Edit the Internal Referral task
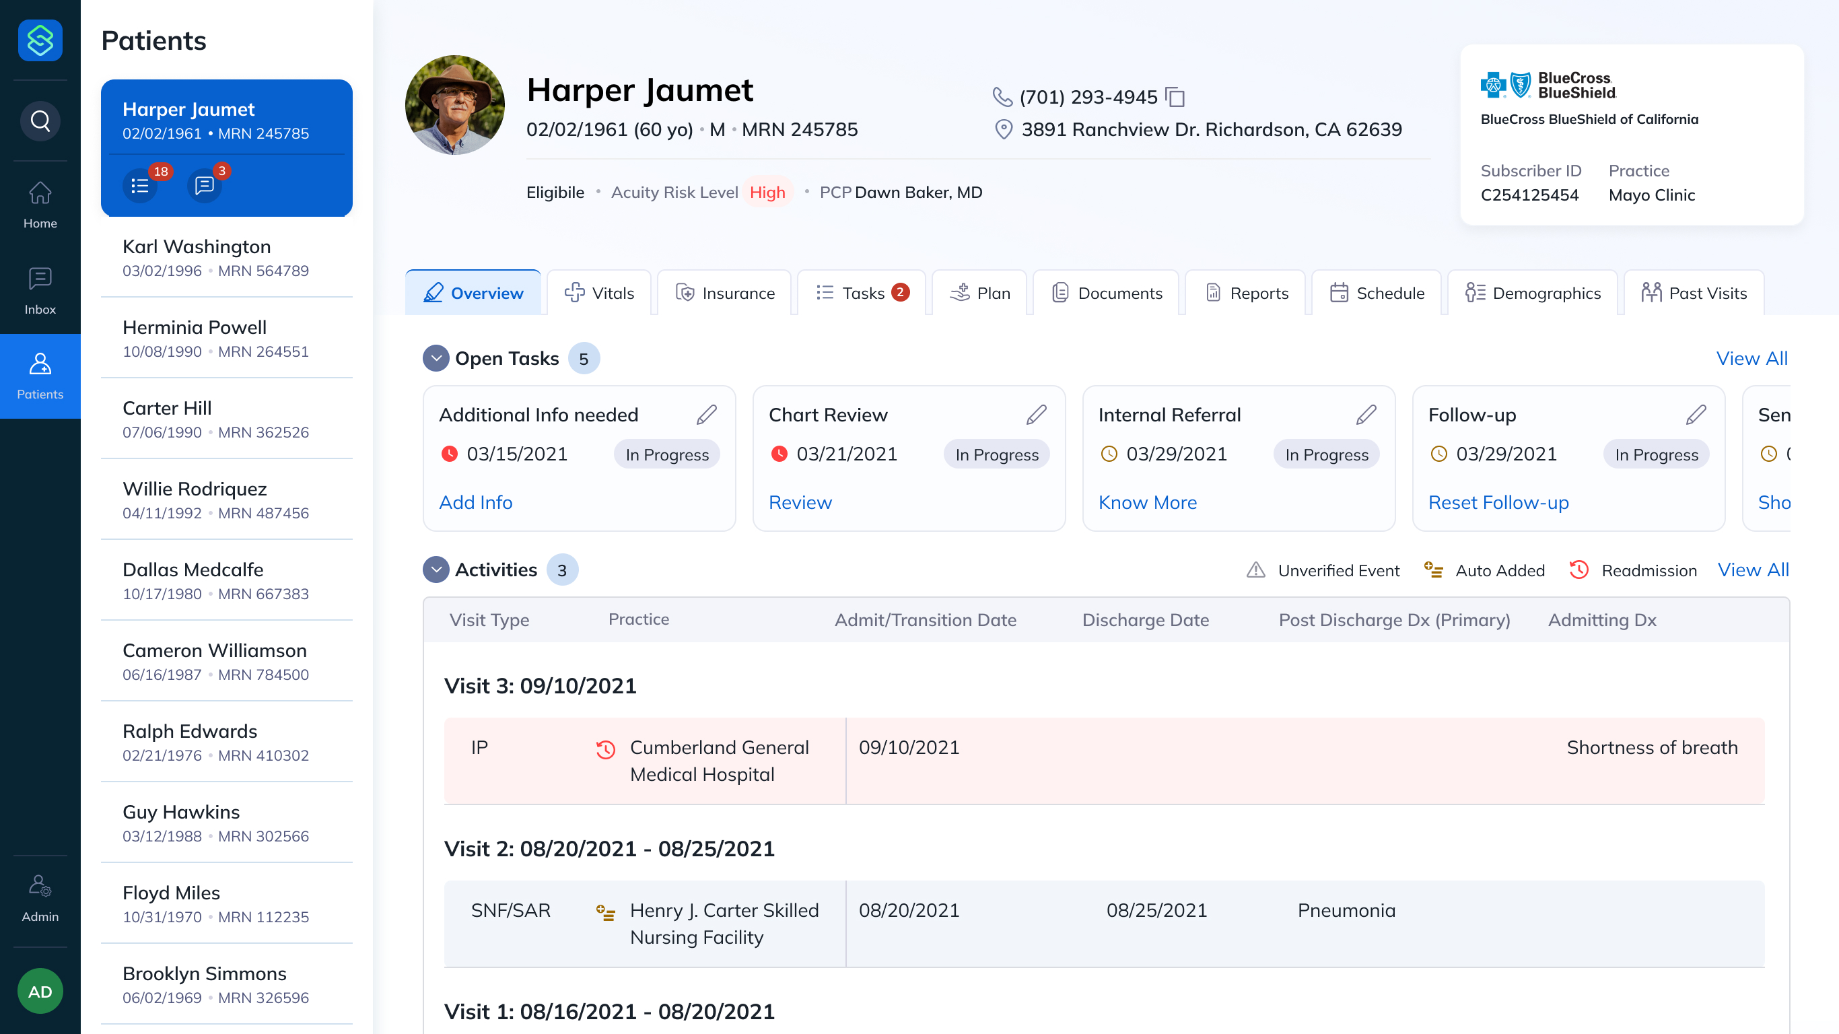Viewport: 1839px width, 1034px height. coord(1366,415)
